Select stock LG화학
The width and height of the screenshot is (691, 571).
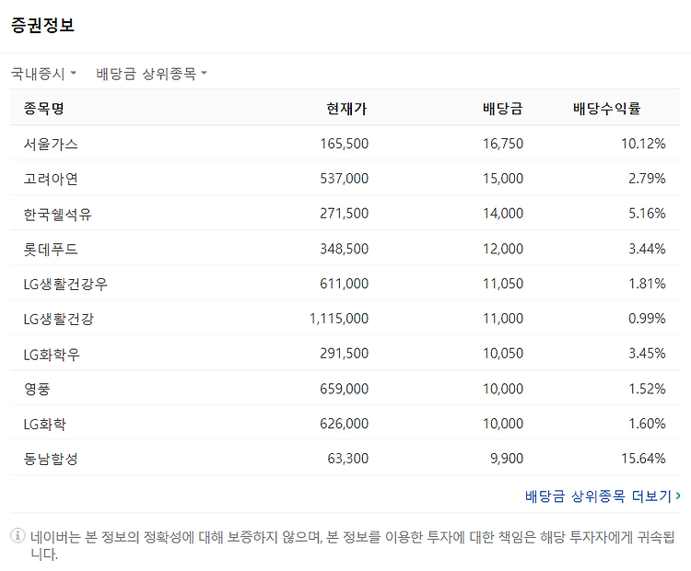45,424
